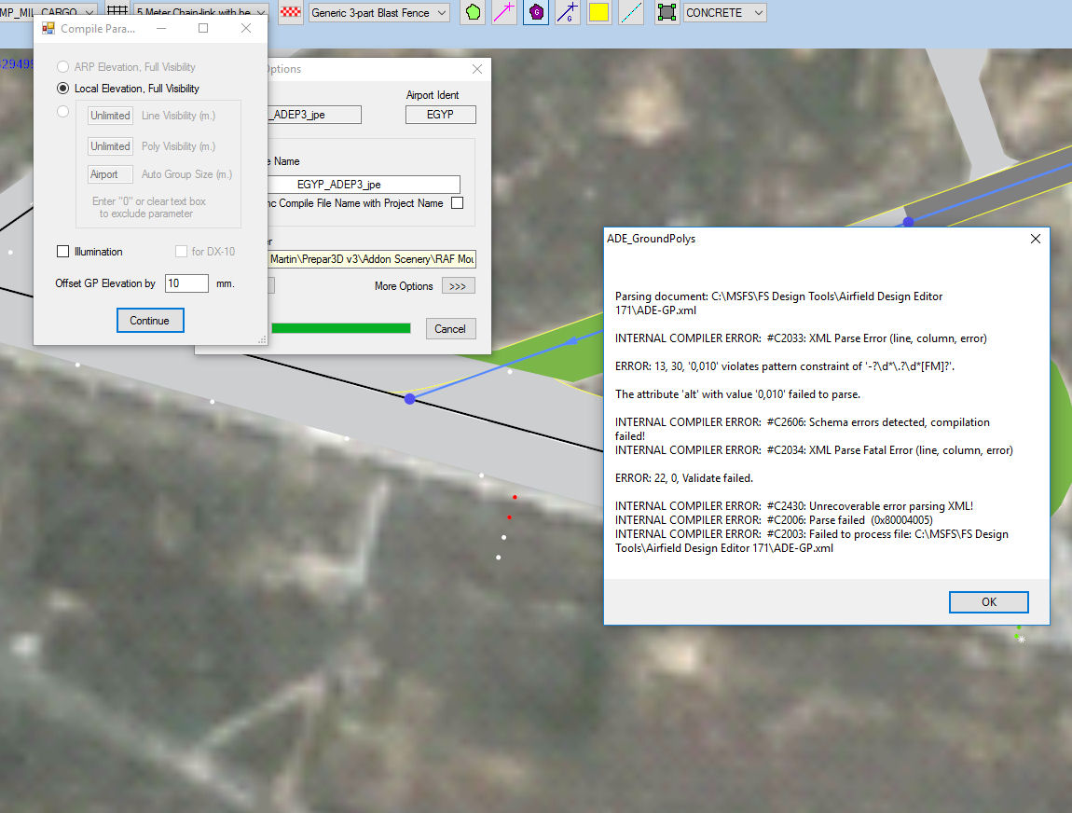
Task: Expand More Options with the >>> button
Action: pyautogui.click(x=458, y=286)
